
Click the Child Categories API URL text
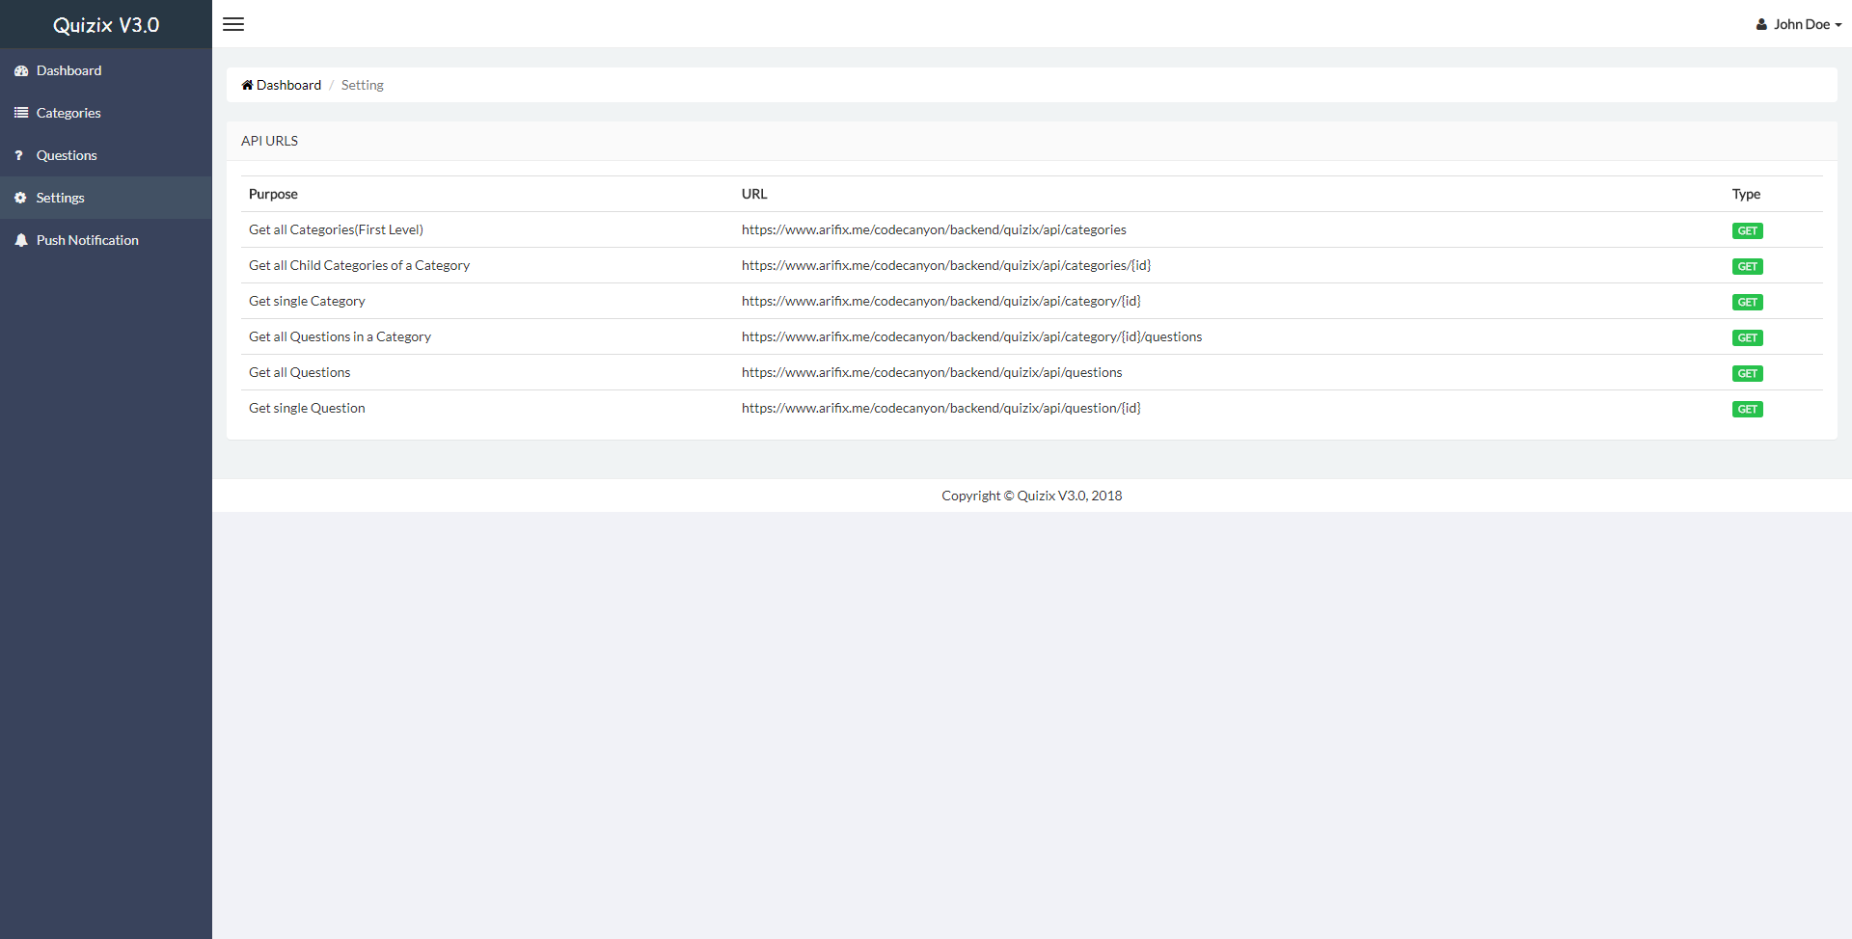point(945,265)
